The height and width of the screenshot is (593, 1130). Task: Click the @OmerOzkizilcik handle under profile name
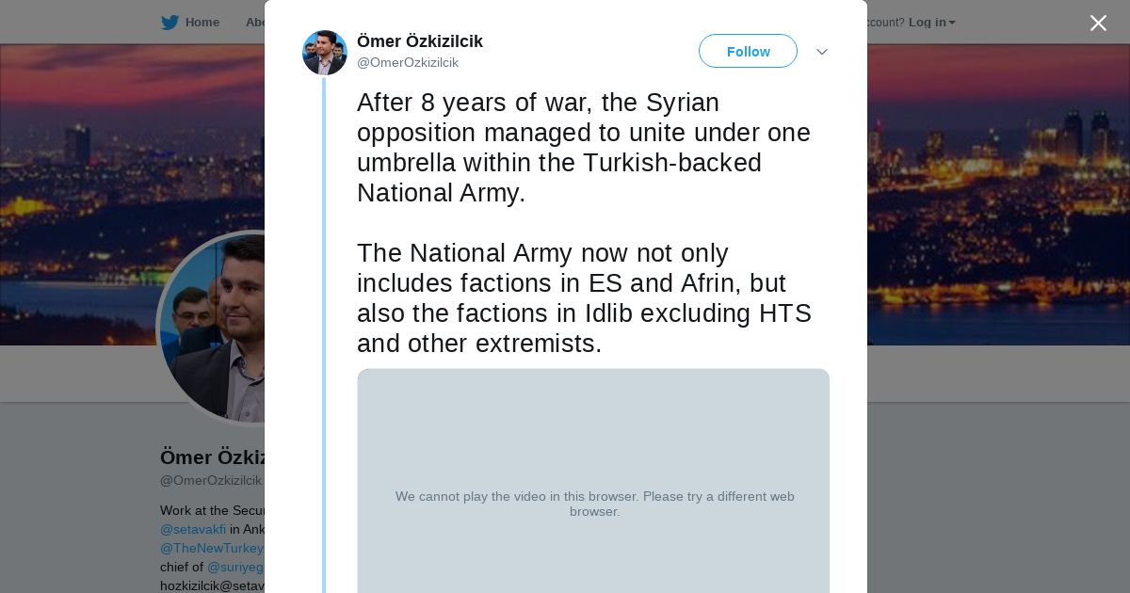[211, 480]
